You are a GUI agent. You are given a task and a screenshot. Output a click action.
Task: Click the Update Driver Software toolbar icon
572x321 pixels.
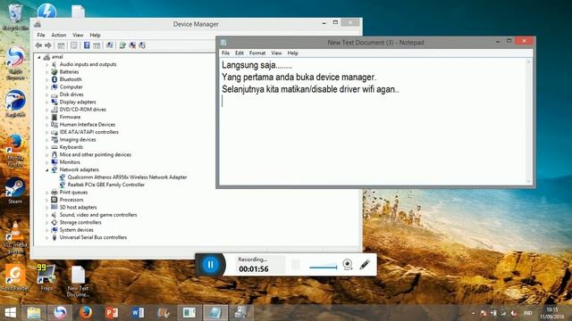tap(122, 45)
